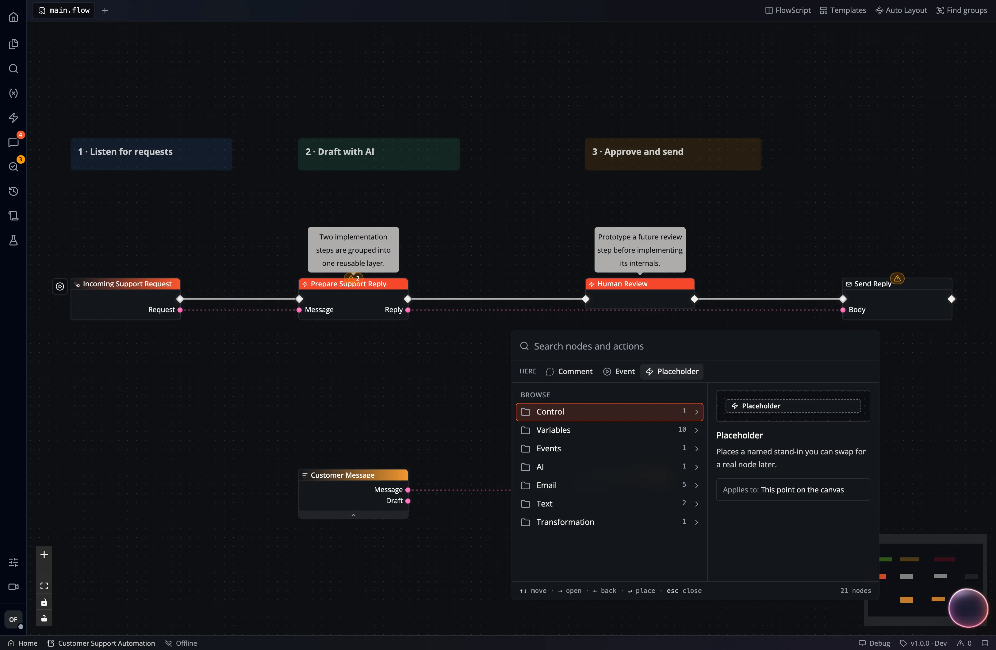Select the main.flow tab
The width and height of the screenshot is (996, 650).
[64, 10]
